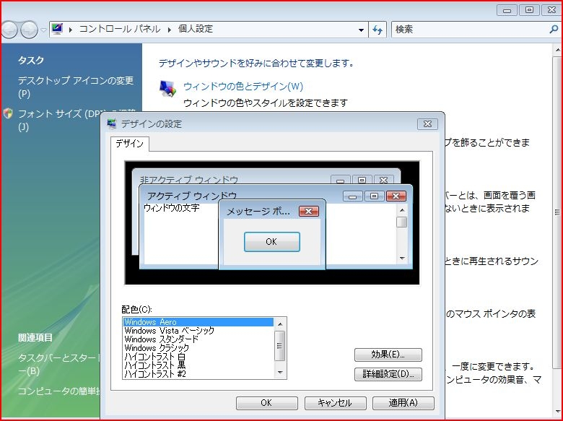Open タスクバーとスタート related item link

pyautogui.click(x=59, y=364)
